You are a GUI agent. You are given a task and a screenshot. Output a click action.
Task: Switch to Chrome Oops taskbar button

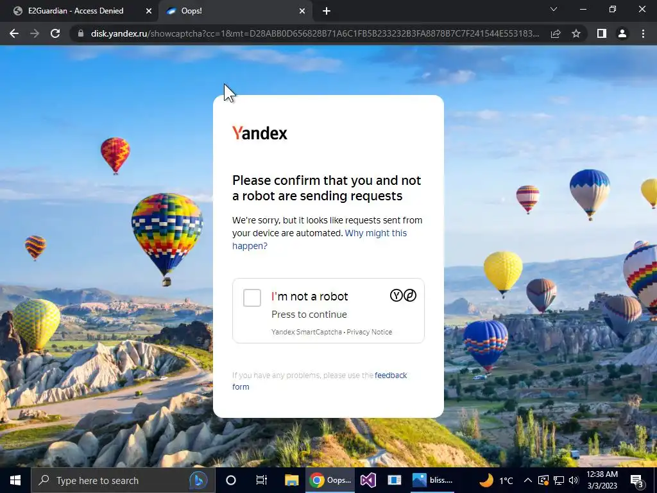tap(330, 480)
